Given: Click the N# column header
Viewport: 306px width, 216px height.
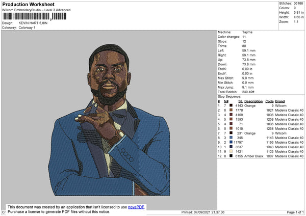Looking at the screenshot, I should 226,101.
